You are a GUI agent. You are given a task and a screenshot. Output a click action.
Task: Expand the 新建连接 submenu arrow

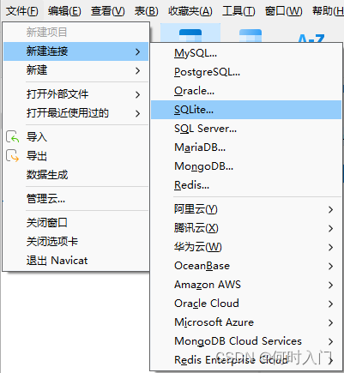click(138, 51)
